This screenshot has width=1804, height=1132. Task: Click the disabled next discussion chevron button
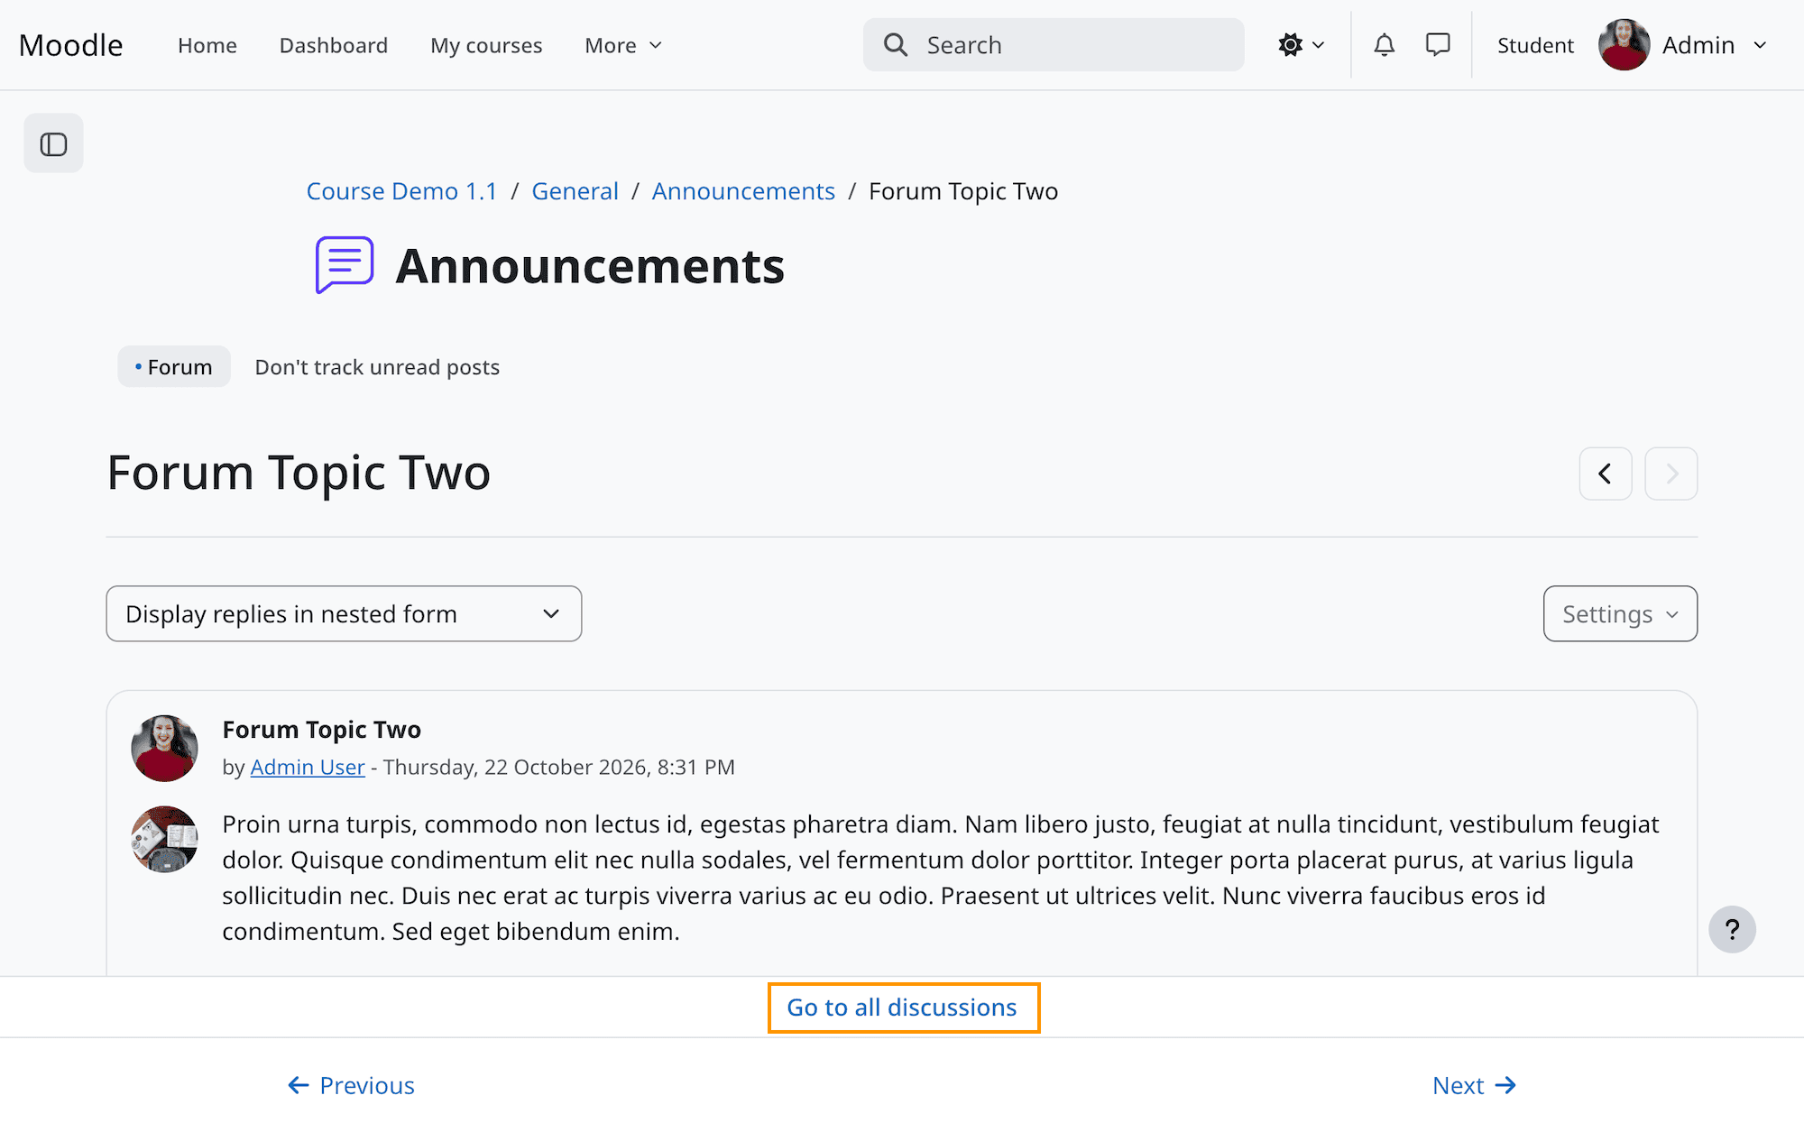click(1671, 474)
